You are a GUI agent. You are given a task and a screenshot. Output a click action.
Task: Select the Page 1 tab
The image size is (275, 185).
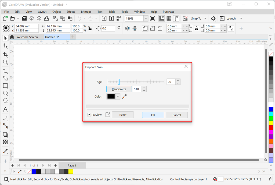click(72, 166)
